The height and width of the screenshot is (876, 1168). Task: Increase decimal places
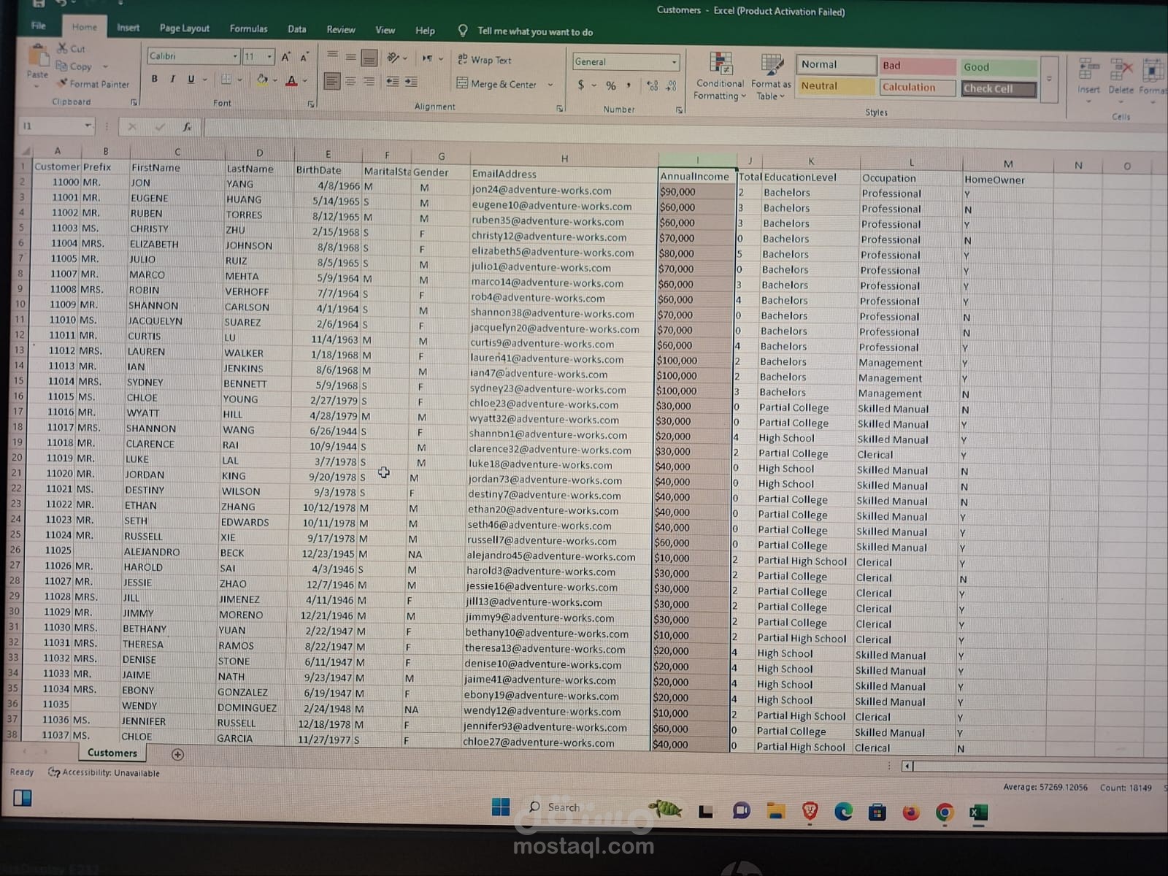652,86
